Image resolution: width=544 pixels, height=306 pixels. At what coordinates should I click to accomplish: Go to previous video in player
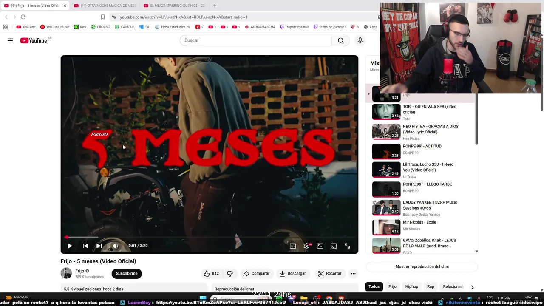(85, 246)
